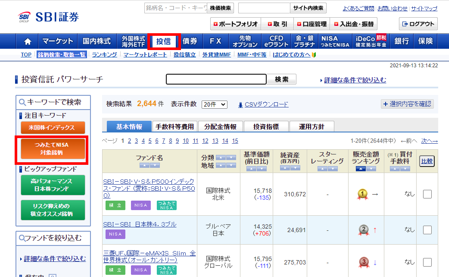
Task: Click つみたてNISA対象銘柄 orange button
Action: tap(53, 149)
